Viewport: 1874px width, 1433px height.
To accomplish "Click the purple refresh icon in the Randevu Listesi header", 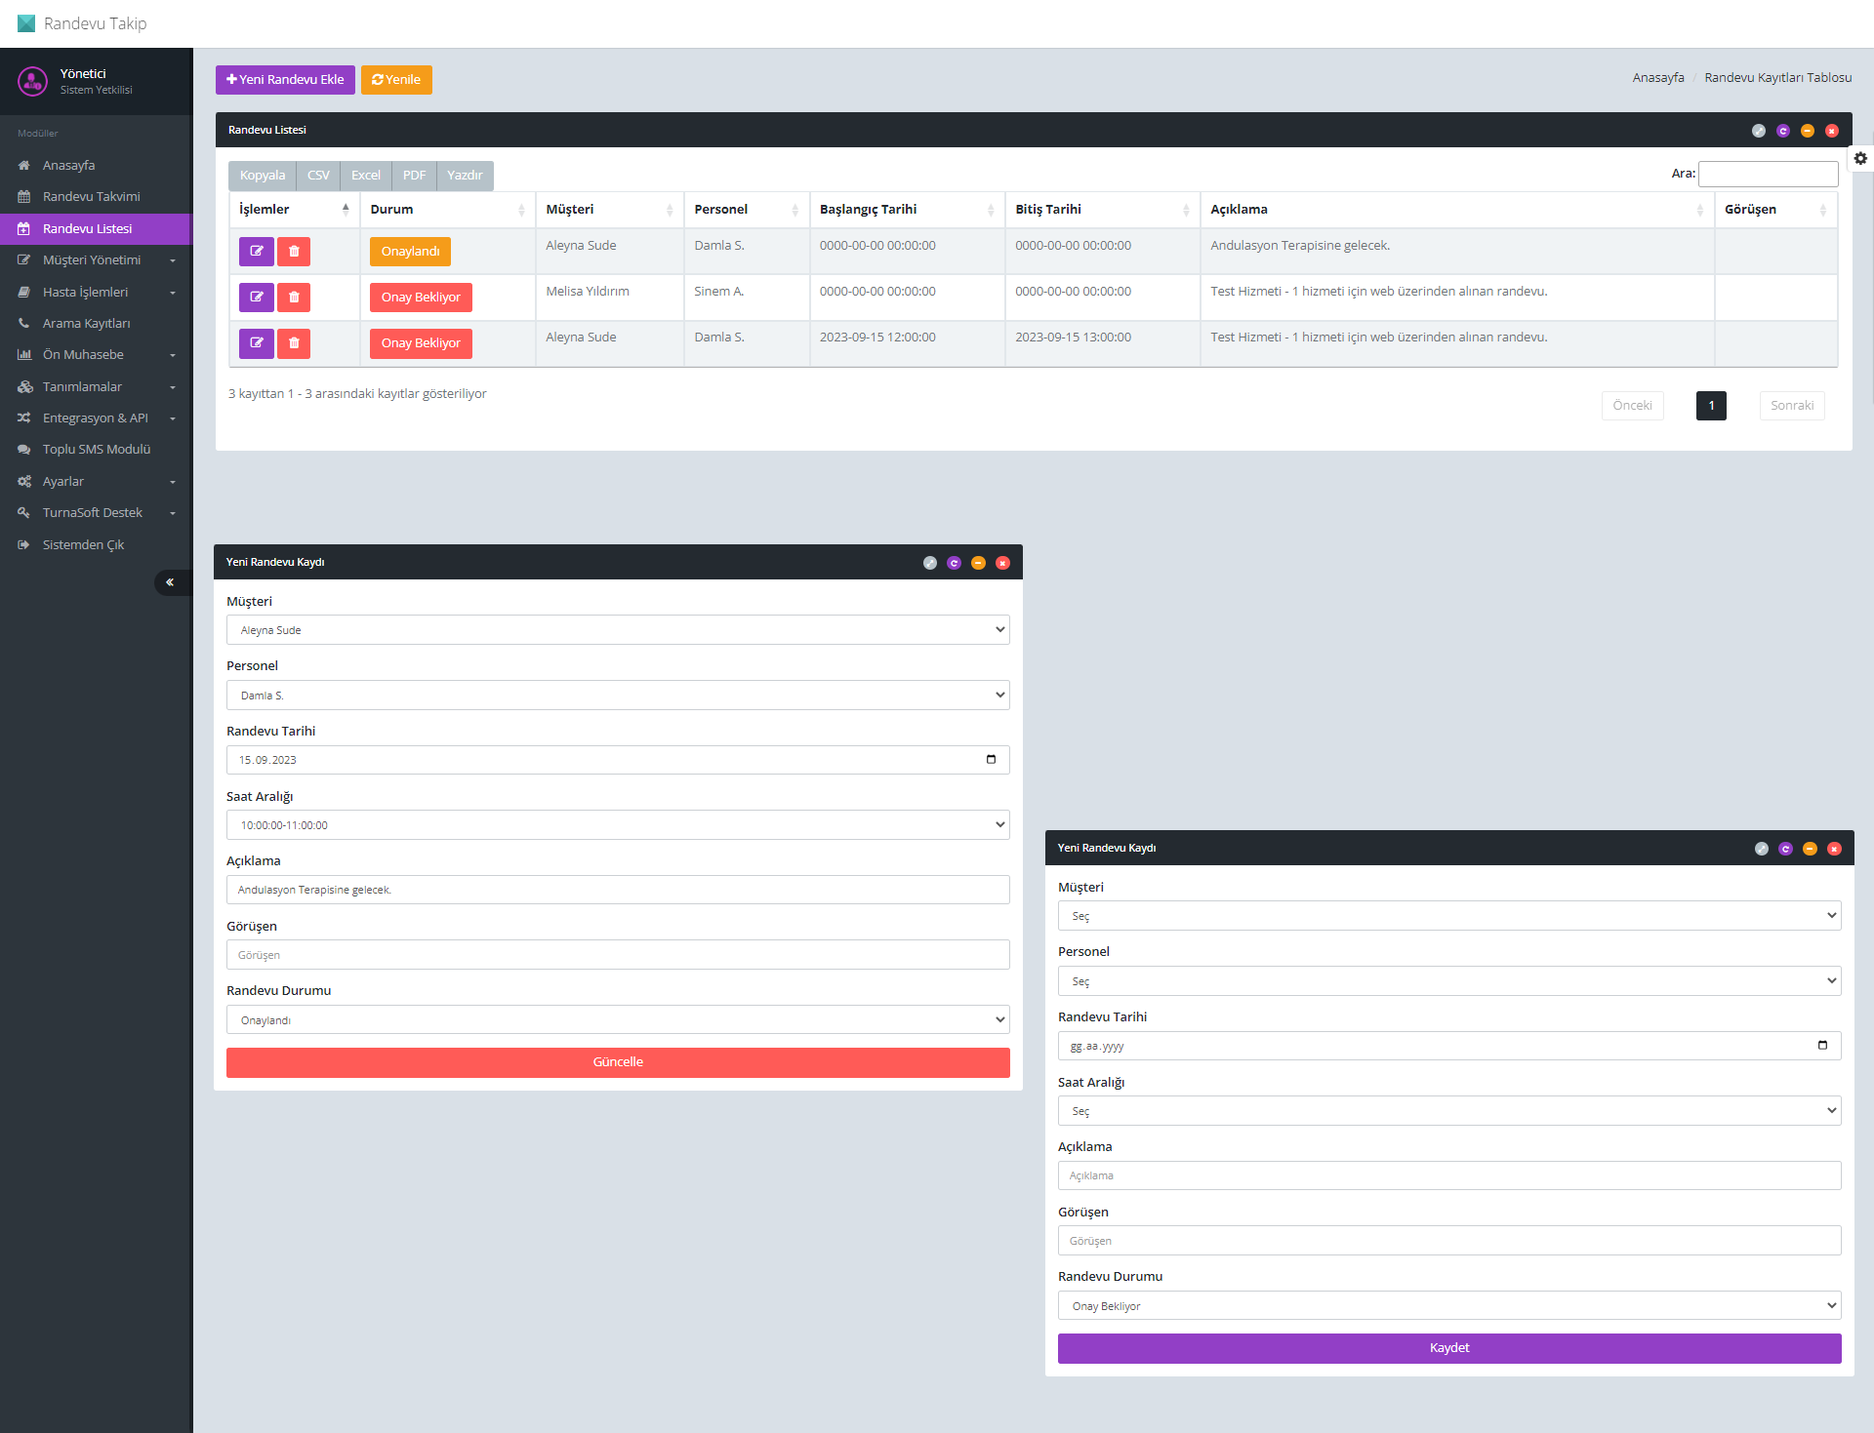I will click(1783, 131).
